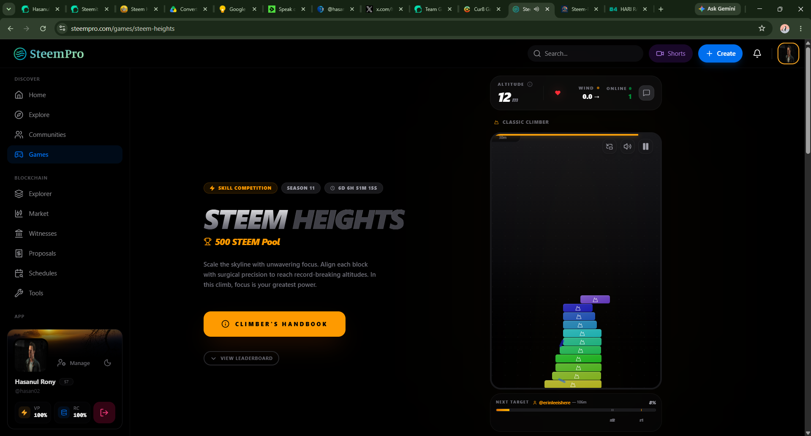The height and width of the screenshot is (436, 811).
Task: Click the Witnesses icon in sidebar
Action: pyautogui.click(x=19, y=234)
